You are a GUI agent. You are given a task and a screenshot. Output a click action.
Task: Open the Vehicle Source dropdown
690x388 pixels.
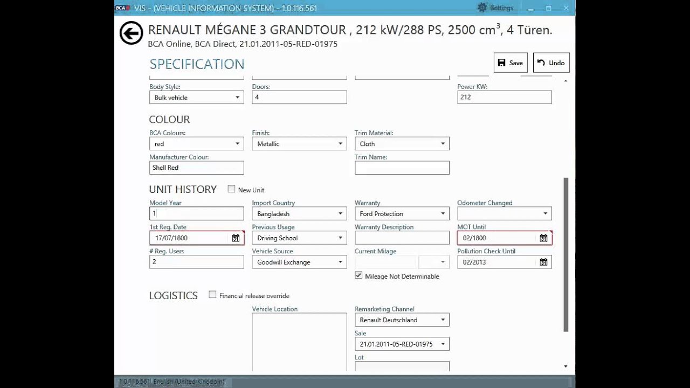tap(299, 262)
